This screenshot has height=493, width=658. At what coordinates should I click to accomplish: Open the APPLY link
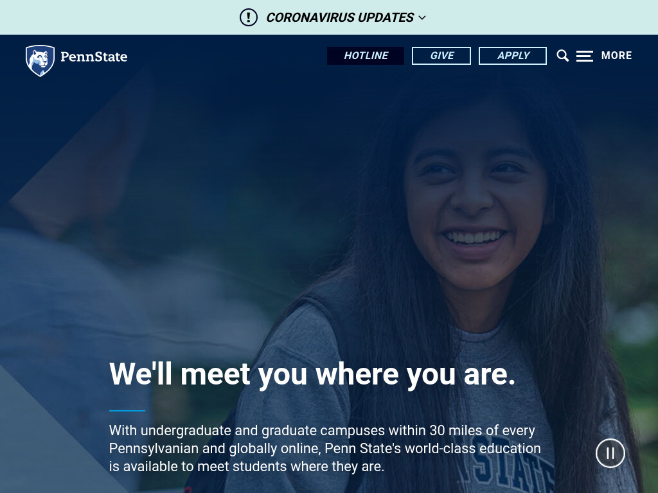pos(513,56)
